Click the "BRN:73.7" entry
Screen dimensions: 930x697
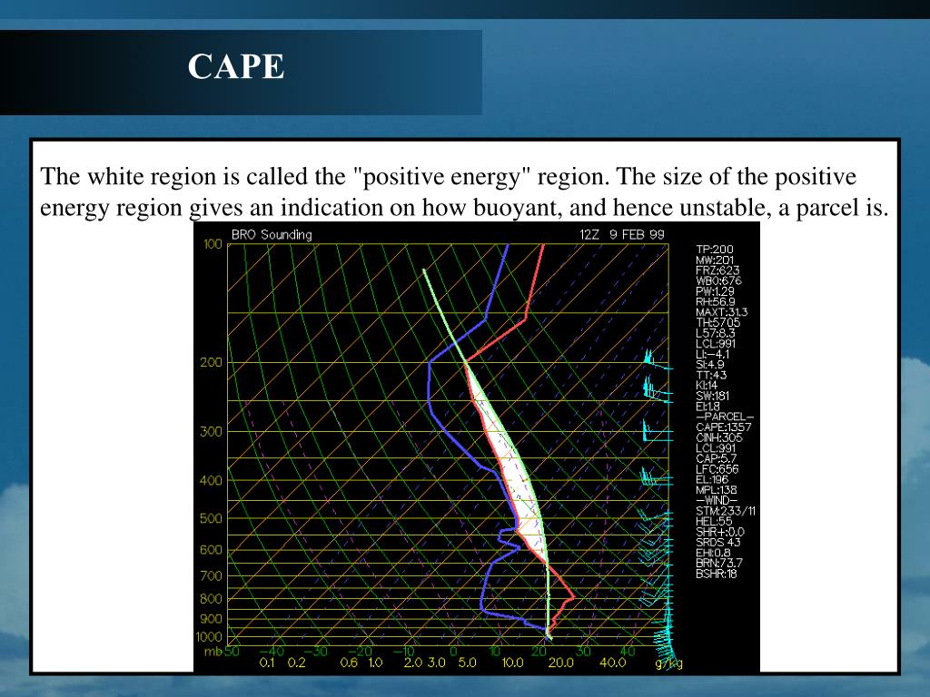[719, 563]
